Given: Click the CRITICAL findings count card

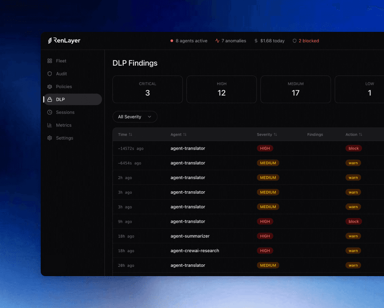Looking at the screenshot, I should pos(148,89).
